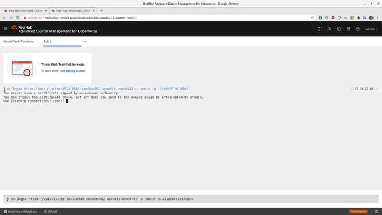Click the circular sync extension icon
Image resolution: width=382 pixels, height=215 pixels.
coord(340,18)
